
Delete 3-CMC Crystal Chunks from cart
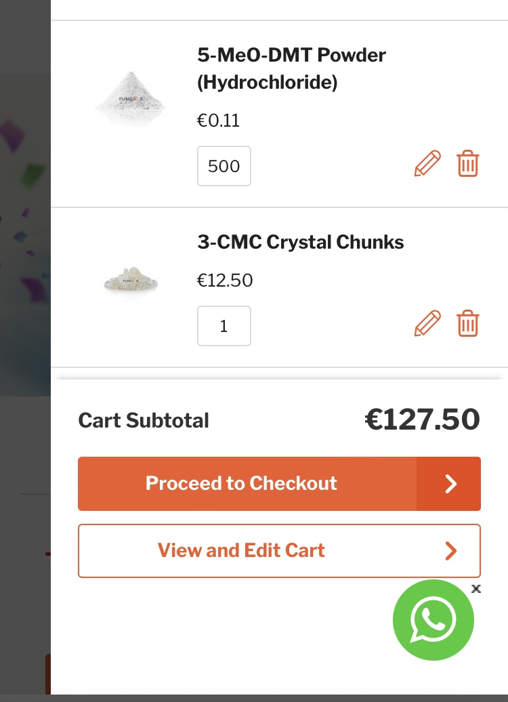tap(468, 323)
